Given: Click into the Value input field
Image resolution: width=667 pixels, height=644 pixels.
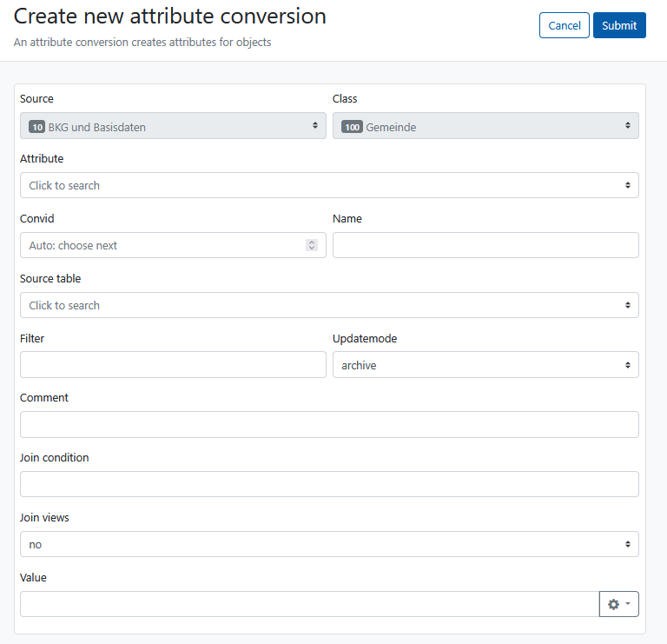Looking at the screenshot, I should (310, 604).
